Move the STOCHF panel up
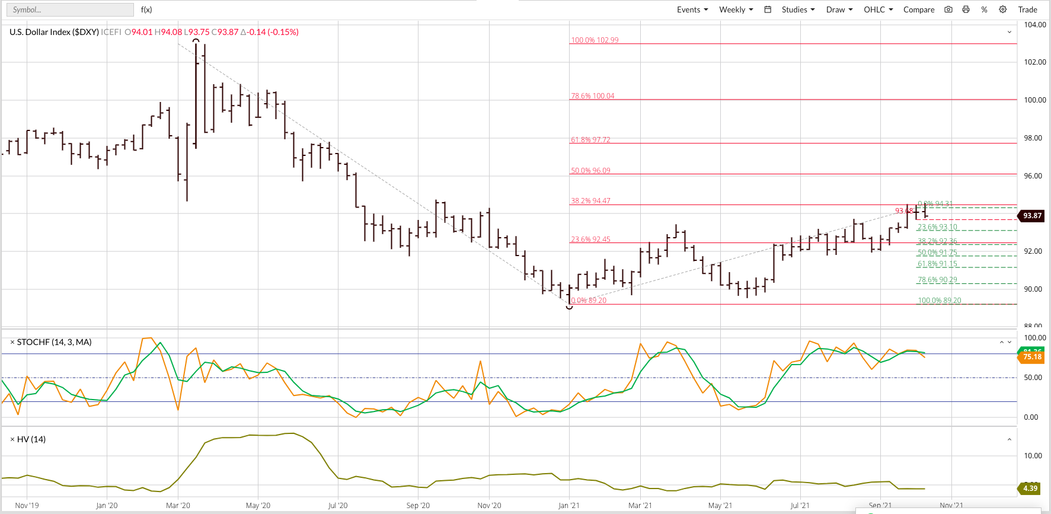Image resolution: width=1051 pixels, height=514 pixels. click(1002, 343)
